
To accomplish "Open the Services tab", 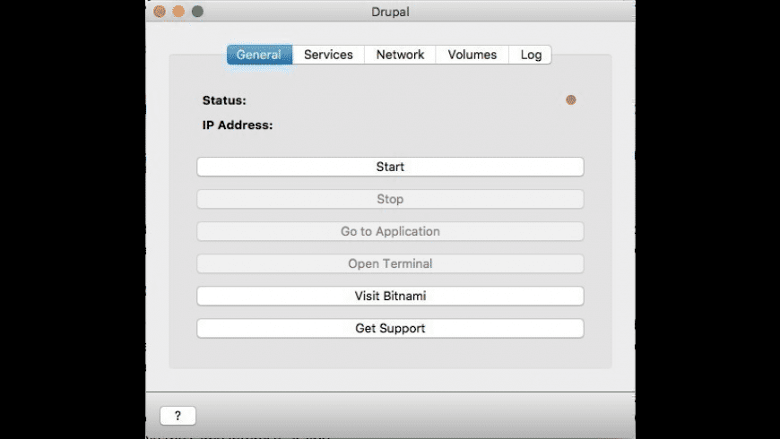I will coord(328,55).
